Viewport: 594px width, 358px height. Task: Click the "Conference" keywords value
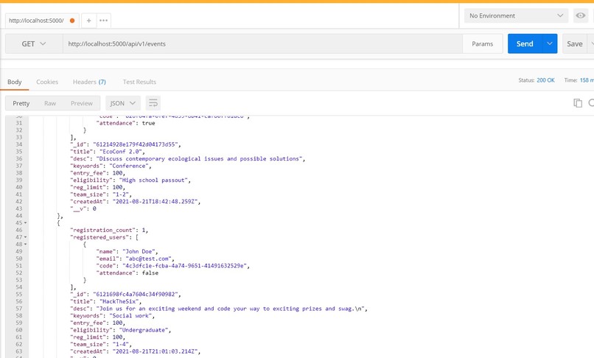(129, 166)
